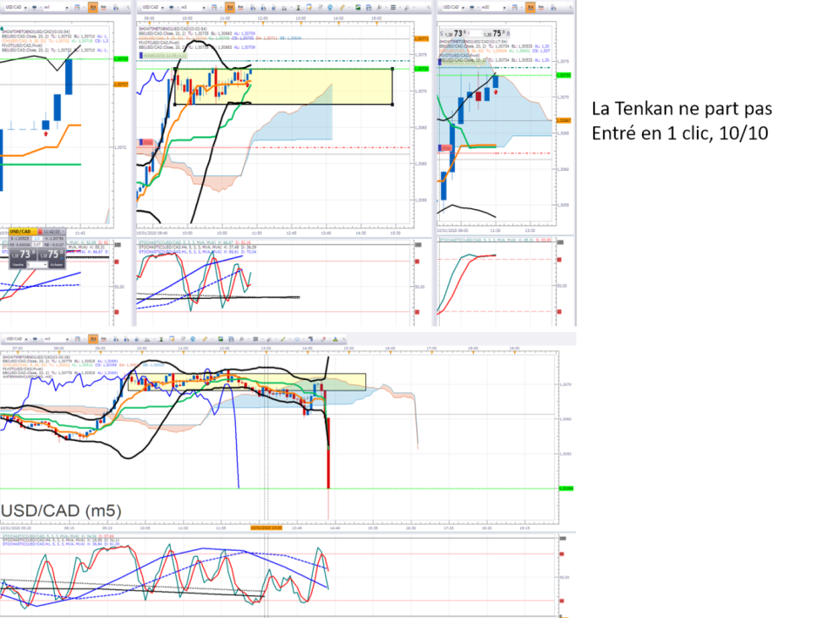Select the pencil draw icon in the bottom toolbar
This screenshot has width=839, height=618.
[x=205, y=339]
